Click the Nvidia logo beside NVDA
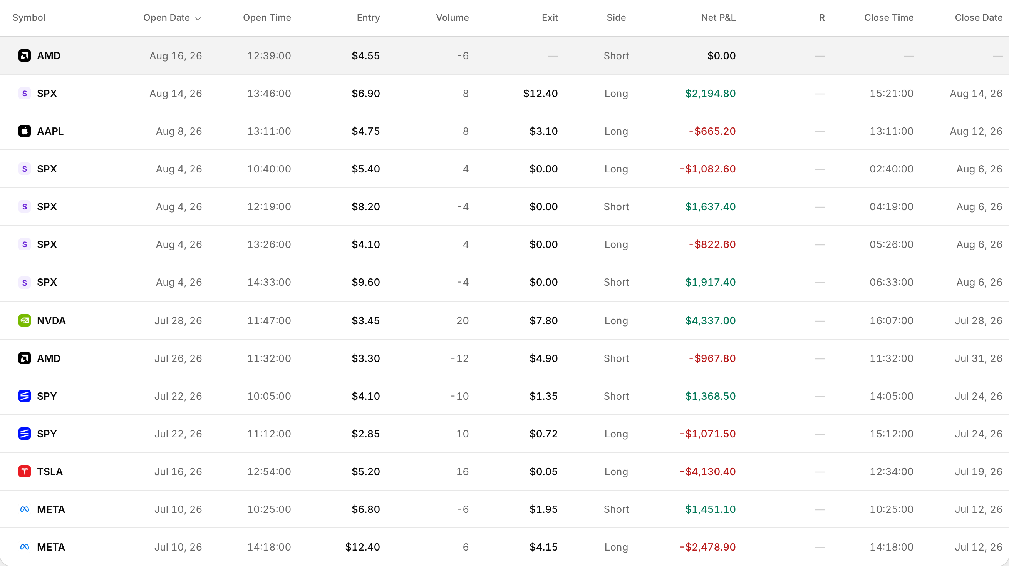The height and width of the screenshot is (566, 1009). coord(25,321)
